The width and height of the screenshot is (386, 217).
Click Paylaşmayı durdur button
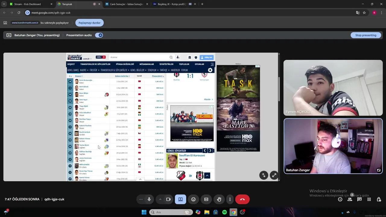(x=90, y=23)
